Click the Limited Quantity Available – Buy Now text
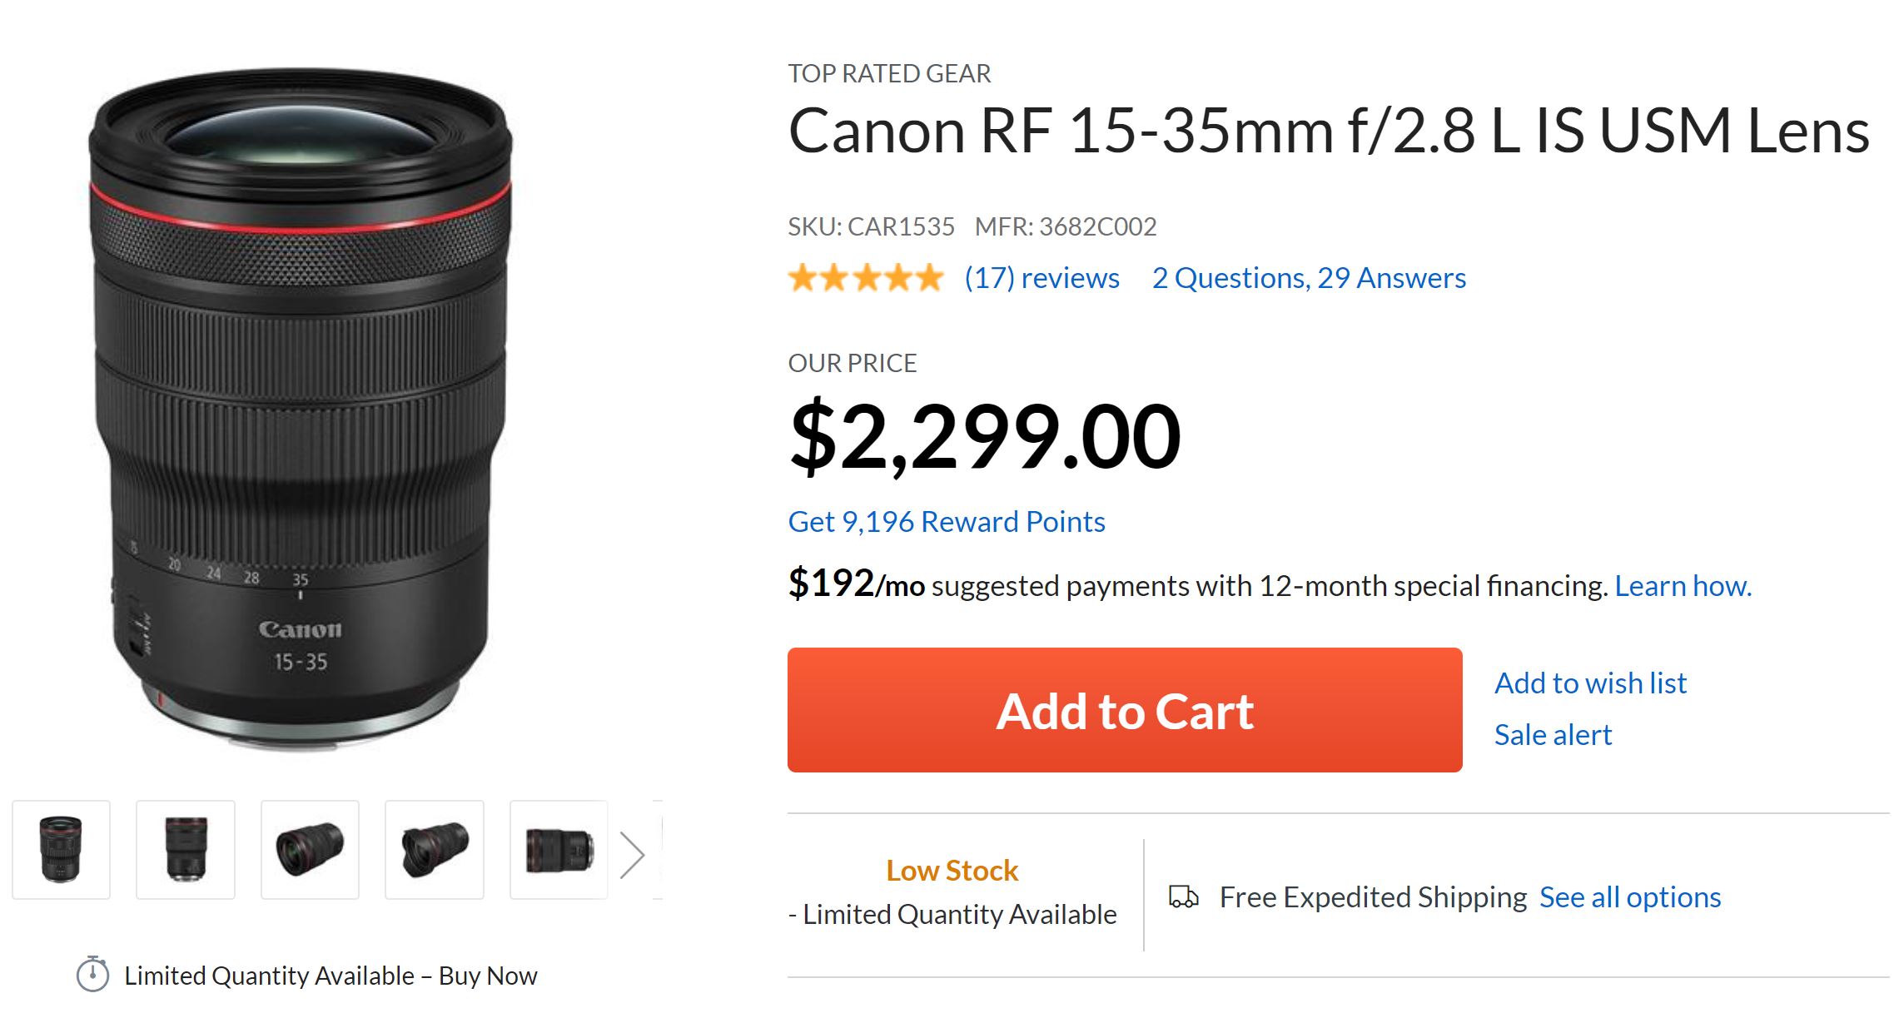 point(331,976)
